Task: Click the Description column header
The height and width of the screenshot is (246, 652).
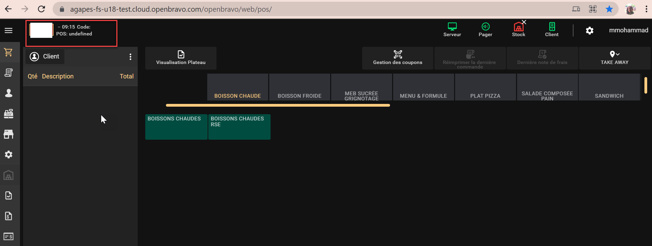Action: coord(58,76)
